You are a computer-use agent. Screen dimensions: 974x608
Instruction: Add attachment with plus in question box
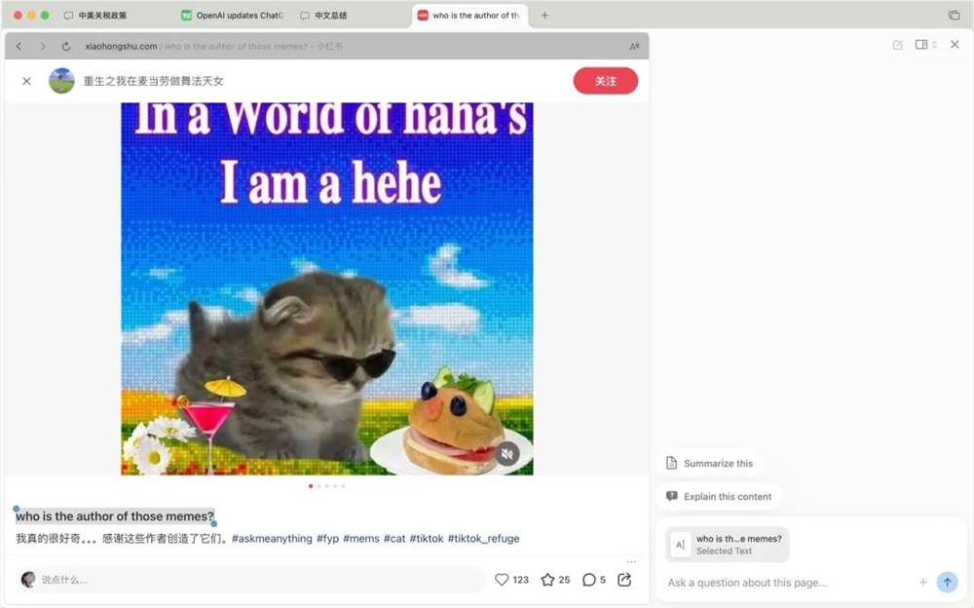(922, 583)
